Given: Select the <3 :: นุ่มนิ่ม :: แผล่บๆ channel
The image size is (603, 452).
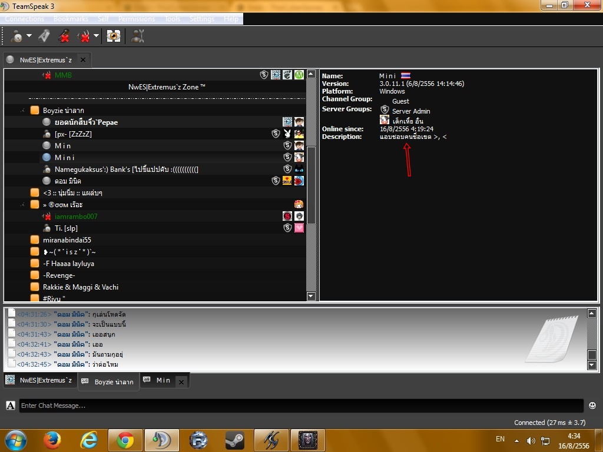Looking at the screenshot, I should point(72,193).
